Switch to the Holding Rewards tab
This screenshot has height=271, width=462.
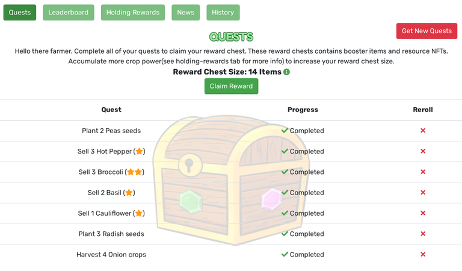click(x=133, y=13)
